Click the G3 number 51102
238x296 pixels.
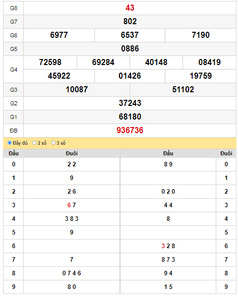pos(183,89)
